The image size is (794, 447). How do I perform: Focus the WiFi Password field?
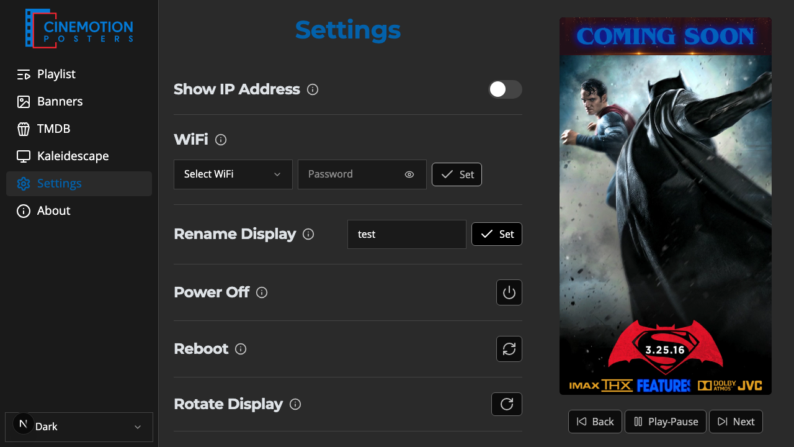point(362,174)
